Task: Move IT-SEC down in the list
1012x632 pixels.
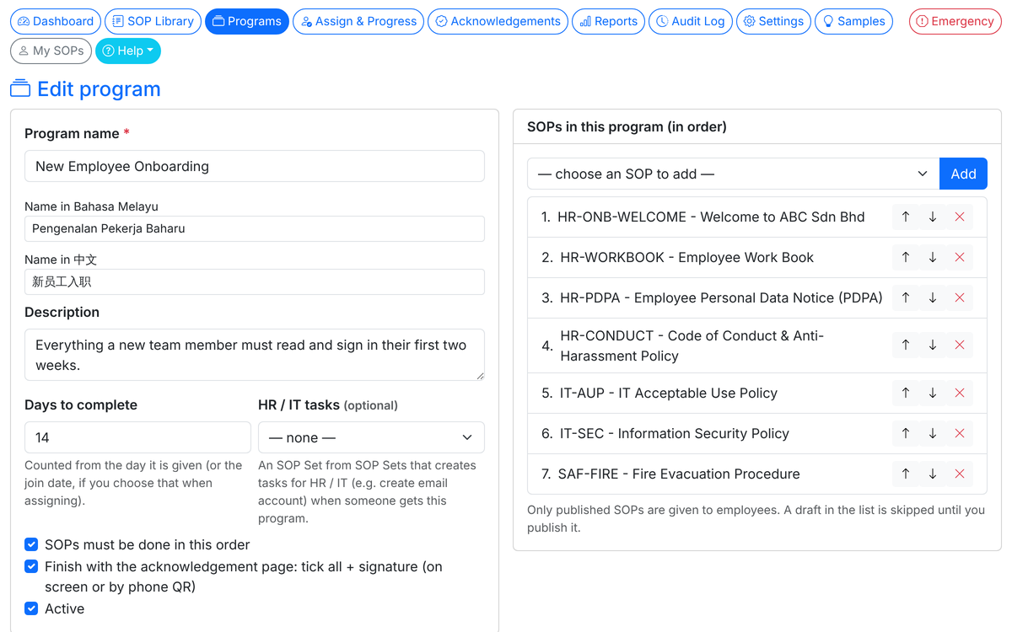Action: pos(933,434)
